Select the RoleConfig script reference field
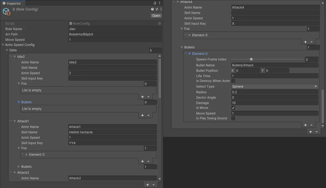326x188 pixels. click(x=115, y=23)
